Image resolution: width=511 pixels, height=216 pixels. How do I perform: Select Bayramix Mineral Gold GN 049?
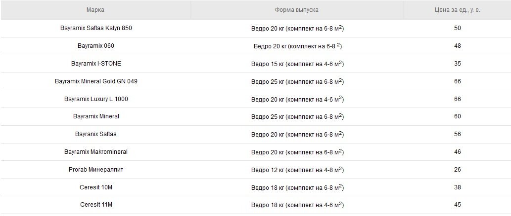(x=96, y=81)
